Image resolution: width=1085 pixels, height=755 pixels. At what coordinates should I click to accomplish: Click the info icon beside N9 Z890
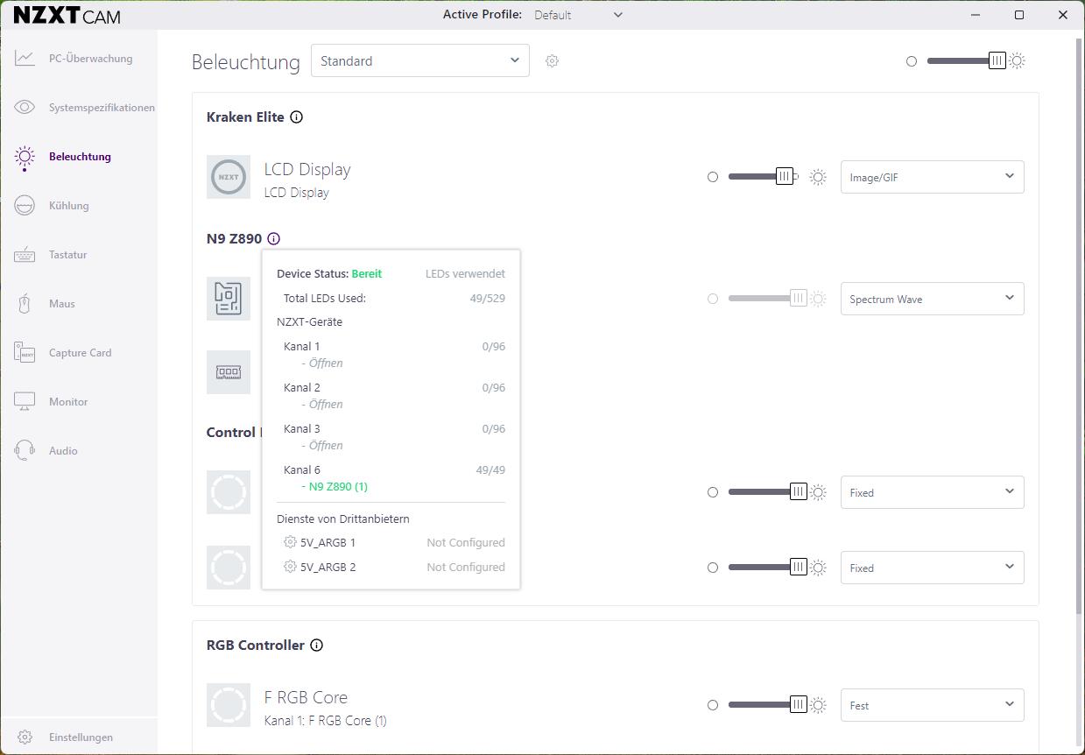point(274,238)
